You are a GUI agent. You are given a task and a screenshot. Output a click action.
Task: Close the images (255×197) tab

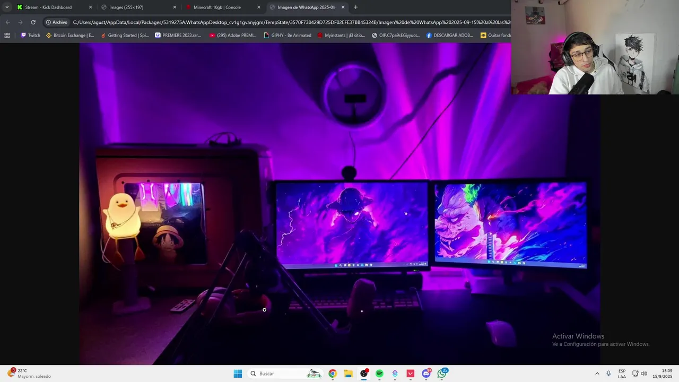point(175,7)
